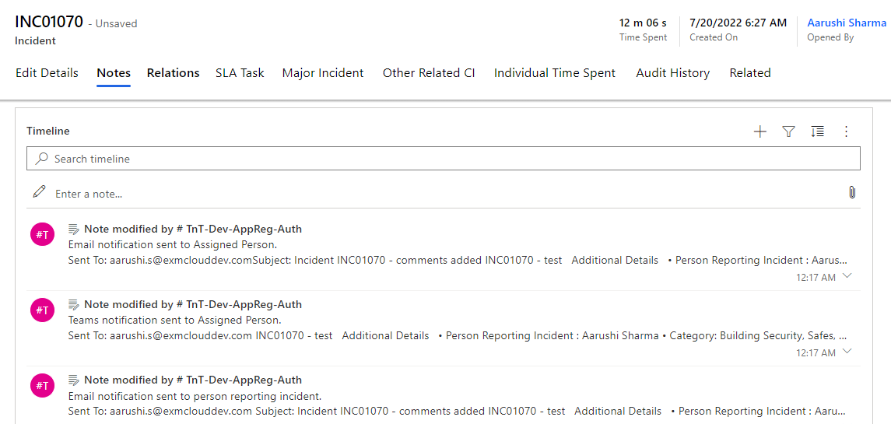Open the Related tab dropdown
Screen dimensions: 891x424
pyautogui.click(x=750, y=73)
